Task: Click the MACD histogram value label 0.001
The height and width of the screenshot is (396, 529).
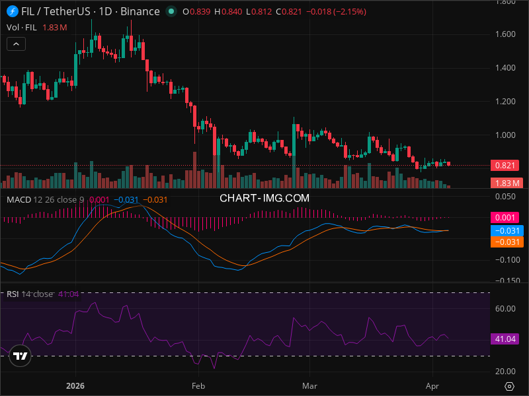Action: [505, 218]
